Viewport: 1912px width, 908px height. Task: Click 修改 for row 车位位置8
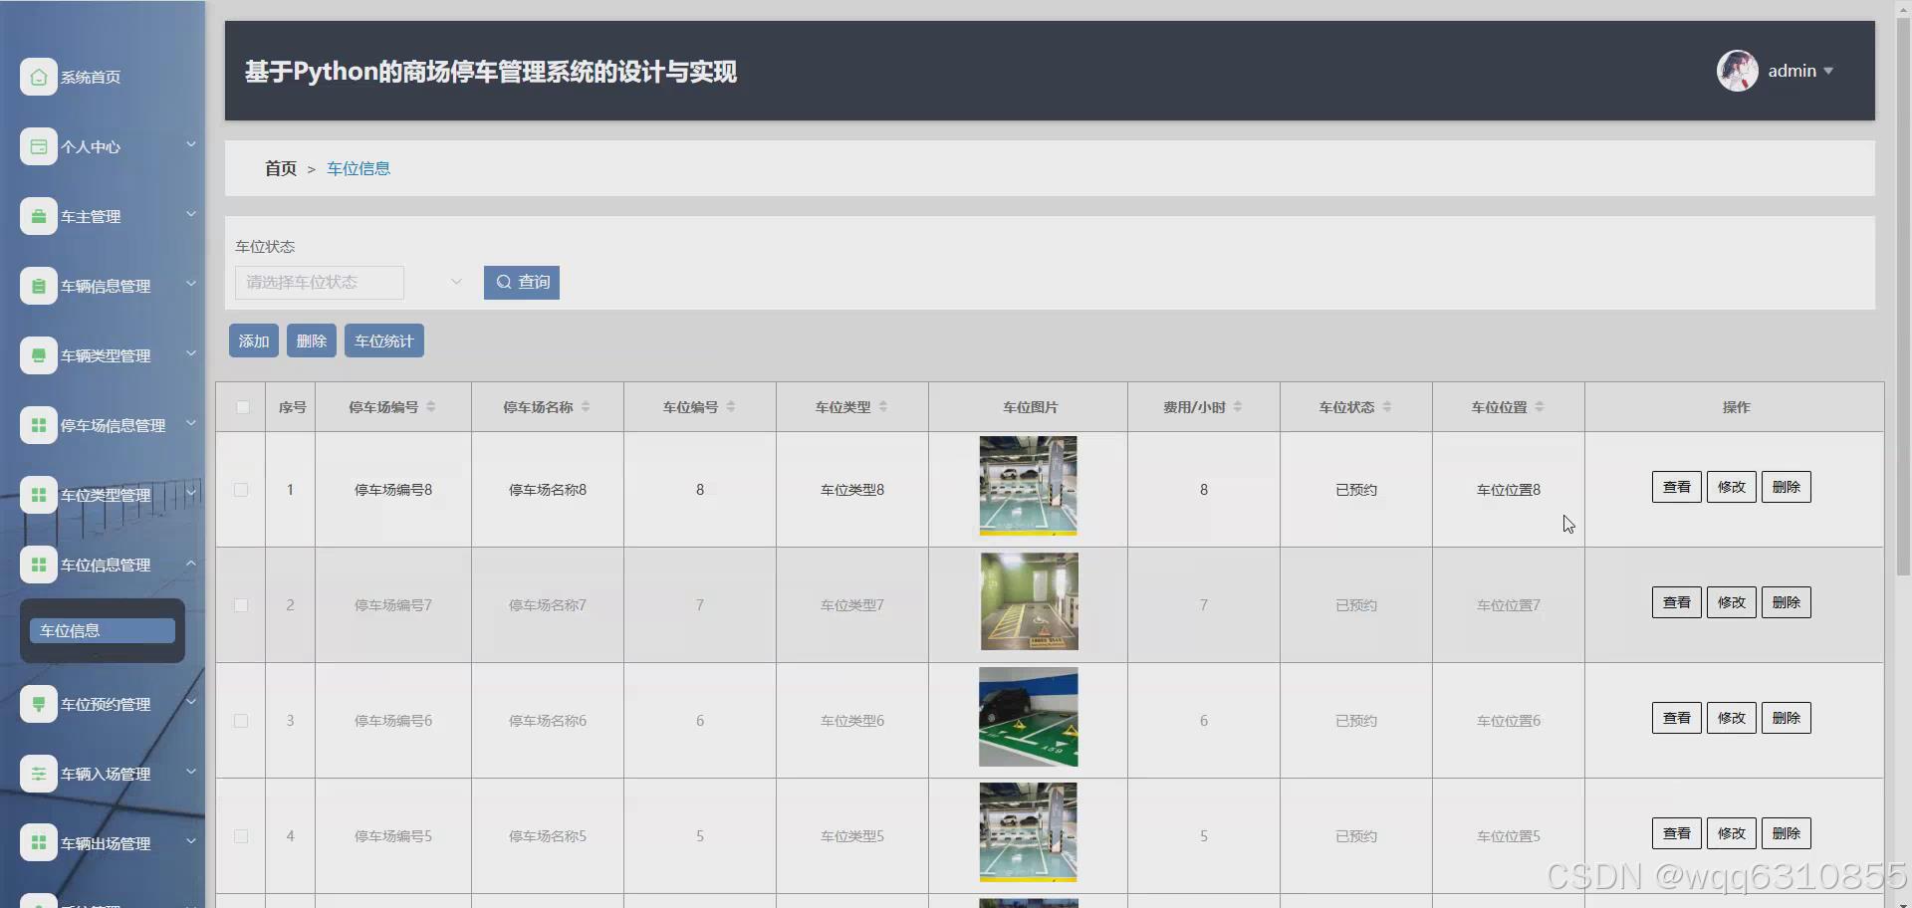point(1732,487)
